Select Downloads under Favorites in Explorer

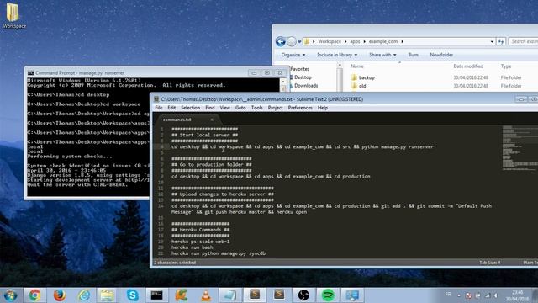(306, 86)
